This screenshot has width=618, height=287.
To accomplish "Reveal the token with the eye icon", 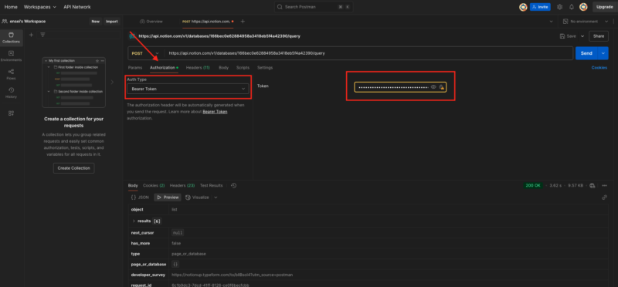I will coord(433,87).
